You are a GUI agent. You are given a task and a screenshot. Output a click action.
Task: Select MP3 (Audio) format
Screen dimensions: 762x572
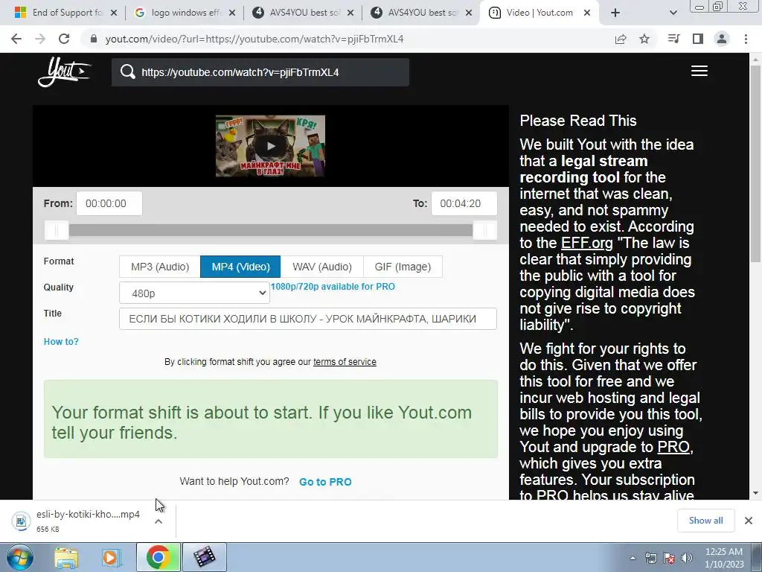[x=160, y=267]
